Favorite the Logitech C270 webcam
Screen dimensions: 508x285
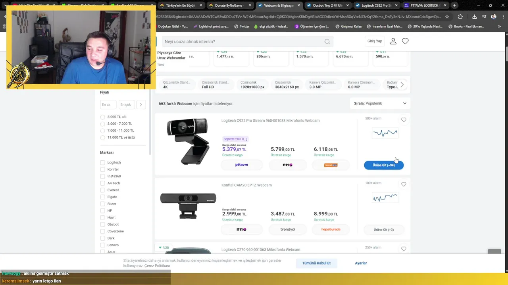404,249
